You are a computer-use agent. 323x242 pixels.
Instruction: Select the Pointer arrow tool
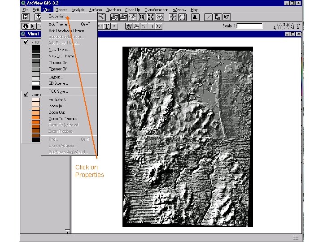tap(33, 26)
